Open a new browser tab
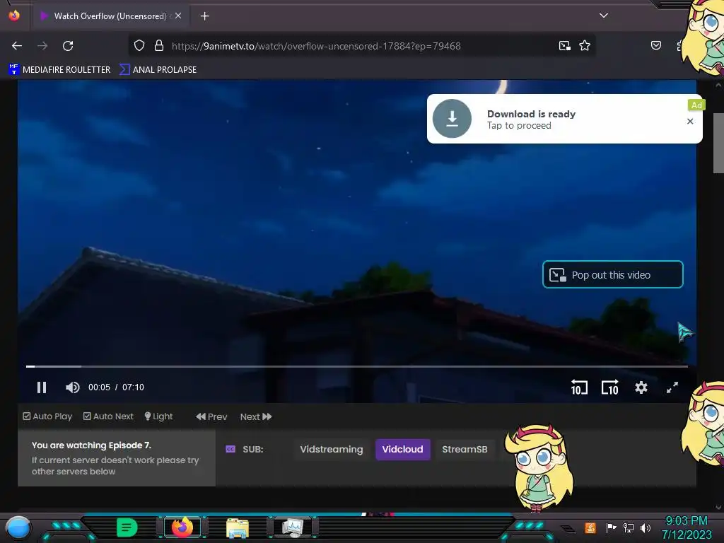 [204, 16]
